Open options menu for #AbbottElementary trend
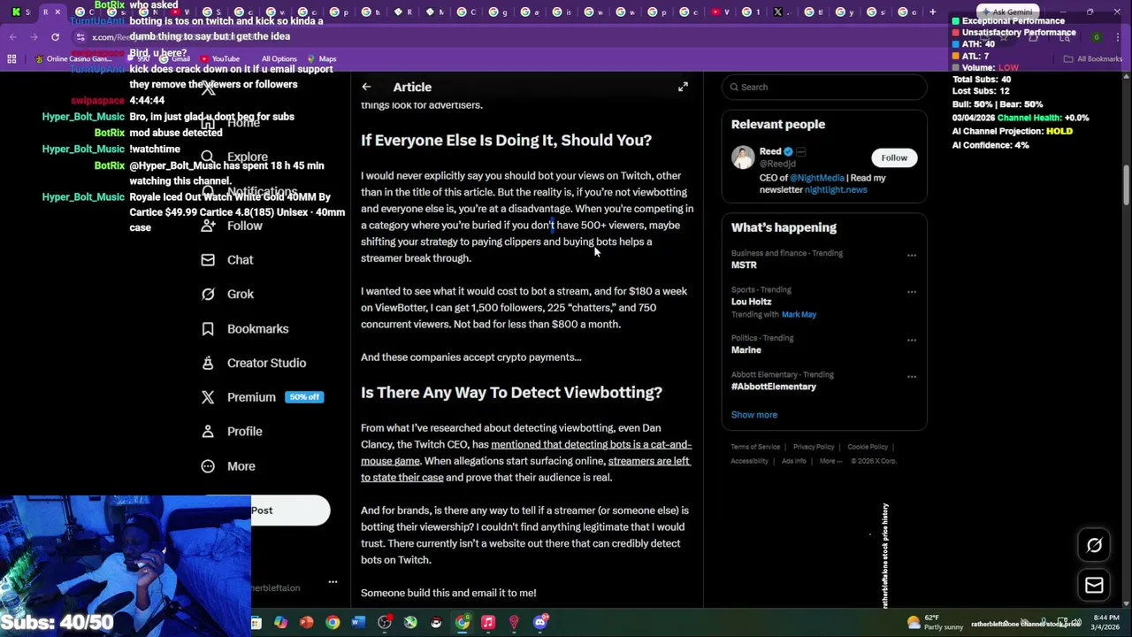 [x=912, y=377]
